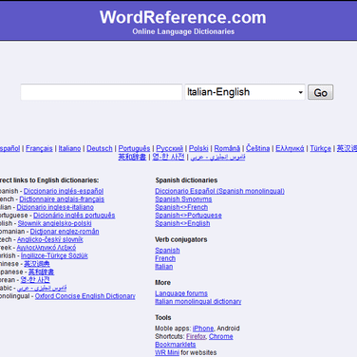Open Spanish Synonyms dictionary
This screenshot has height=357, width=357.
[183, 199]
